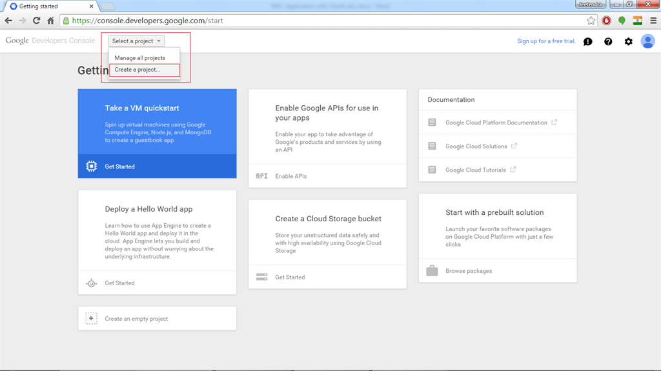Viewport: 661px width, 371px height.
Task: Reload the page with the refresh icon
Action: pyautogui.click(x=37, y=20)
